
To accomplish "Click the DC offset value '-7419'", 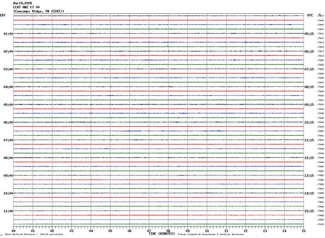I will click(x=320, y=56).
